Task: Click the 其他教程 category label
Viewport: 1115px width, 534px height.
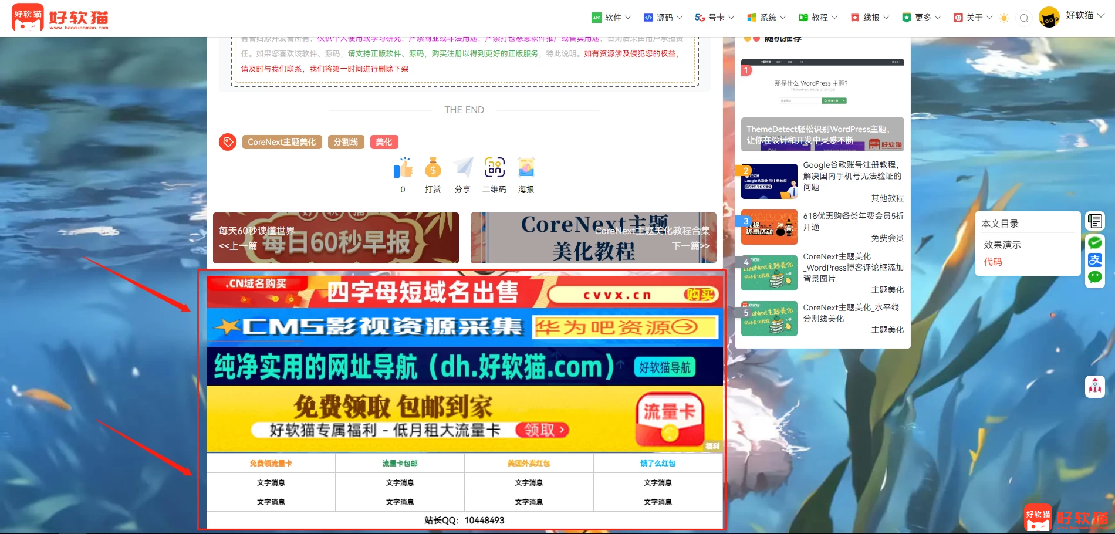Action: click(x=887, y=198)
